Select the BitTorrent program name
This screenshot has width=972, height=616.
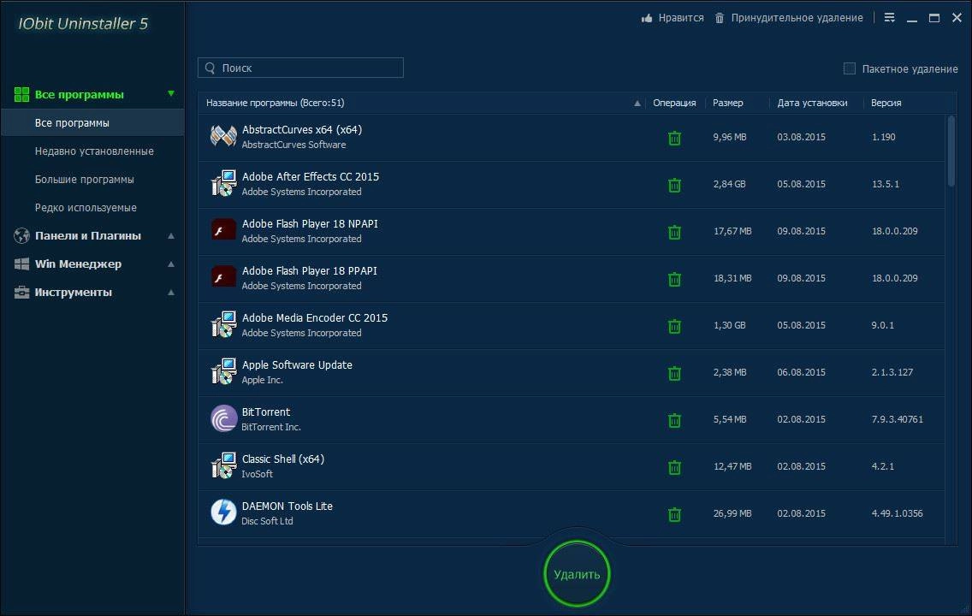click(266, 412)
